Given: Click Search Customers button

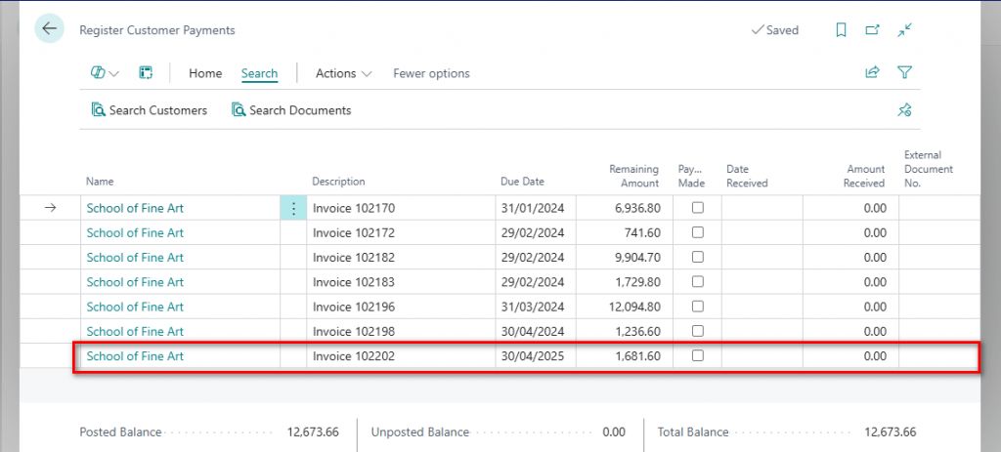Looking at the screenshot, I should (x=149, y=110).
